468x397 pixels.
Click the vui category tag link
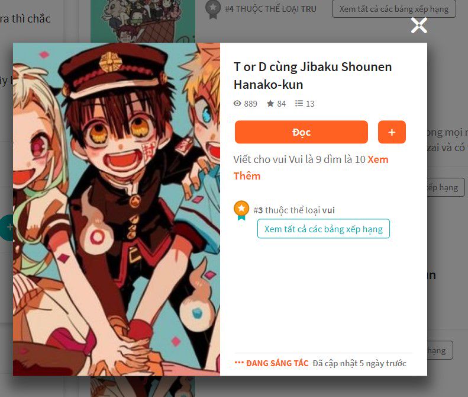pos(328,210)
